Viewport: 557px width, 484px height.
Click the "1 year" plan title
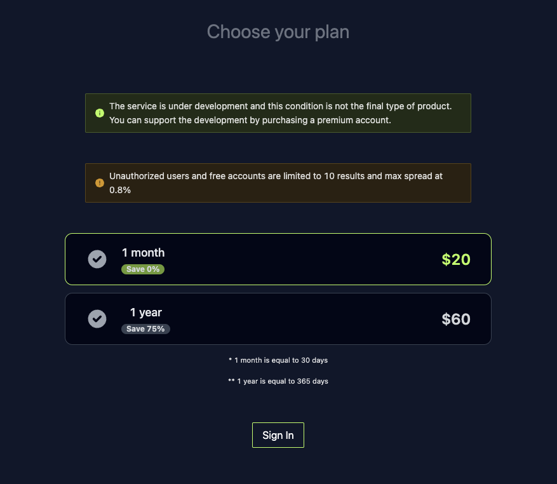tap(146, 313)
